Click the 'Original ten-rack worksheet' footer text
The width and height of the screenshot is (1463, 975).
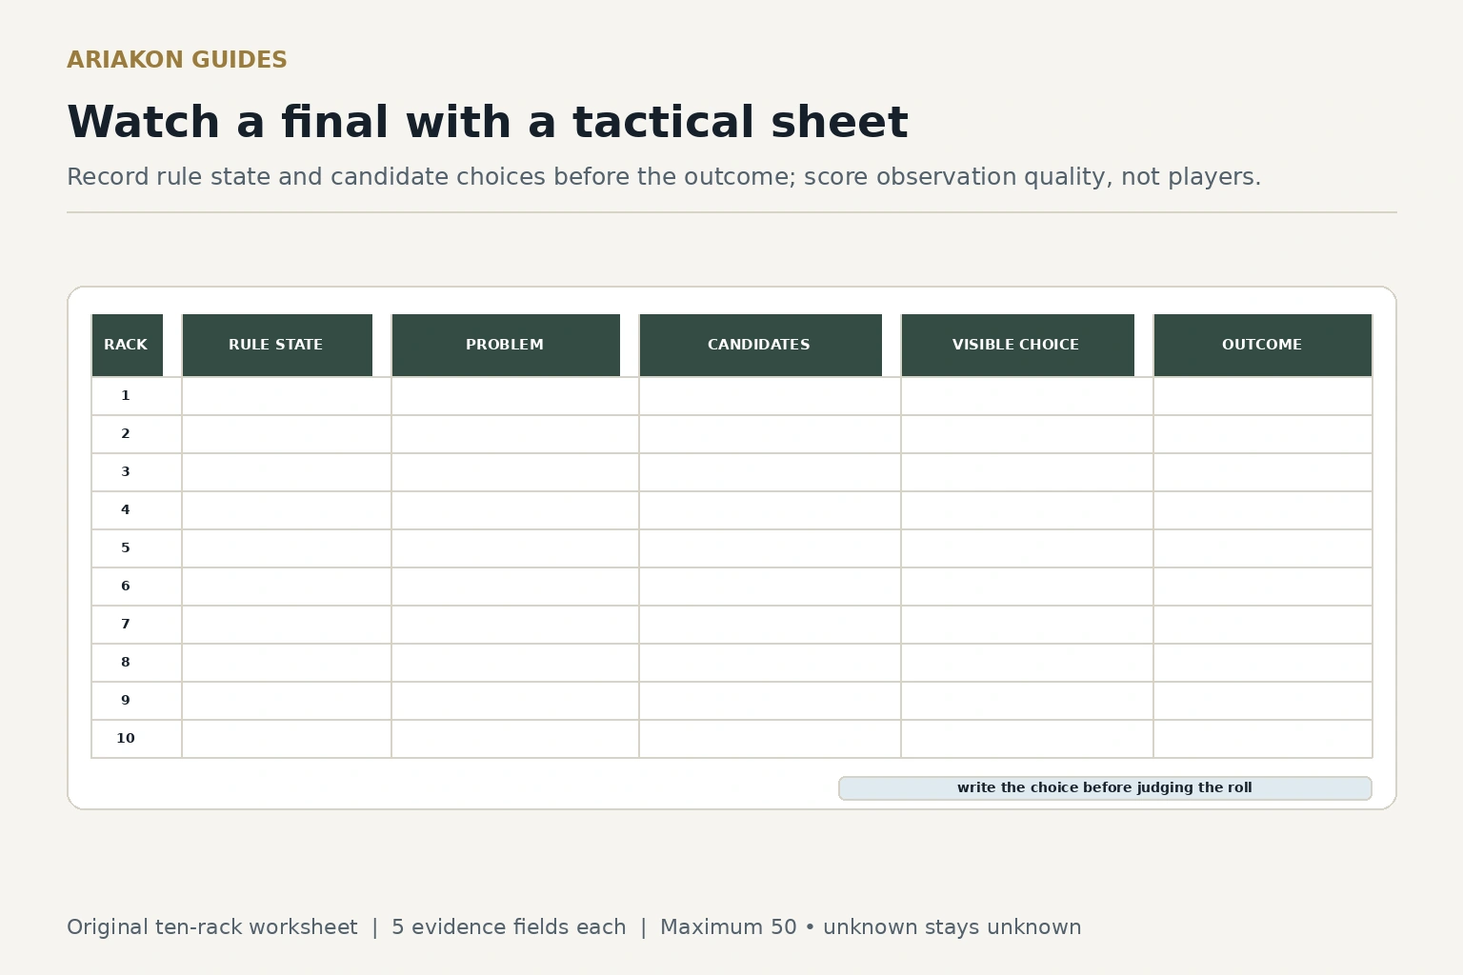(212, 927)
